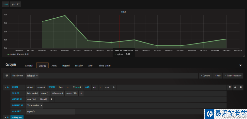Go to the Legend tab
The image size is (247, 119).
pyautogui.click(x=66, y=66)
